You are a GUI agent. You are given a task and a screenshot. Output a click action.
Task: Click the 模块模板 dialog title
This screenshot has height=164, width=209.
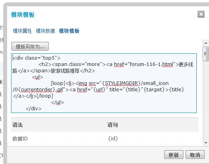coord(23,15)
